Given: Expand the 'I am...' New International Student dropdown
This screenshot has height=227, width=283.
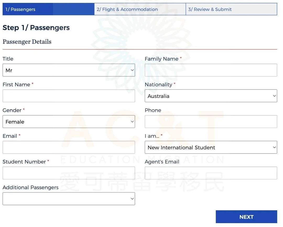Looking at the screenshot, I should point(211,147).
